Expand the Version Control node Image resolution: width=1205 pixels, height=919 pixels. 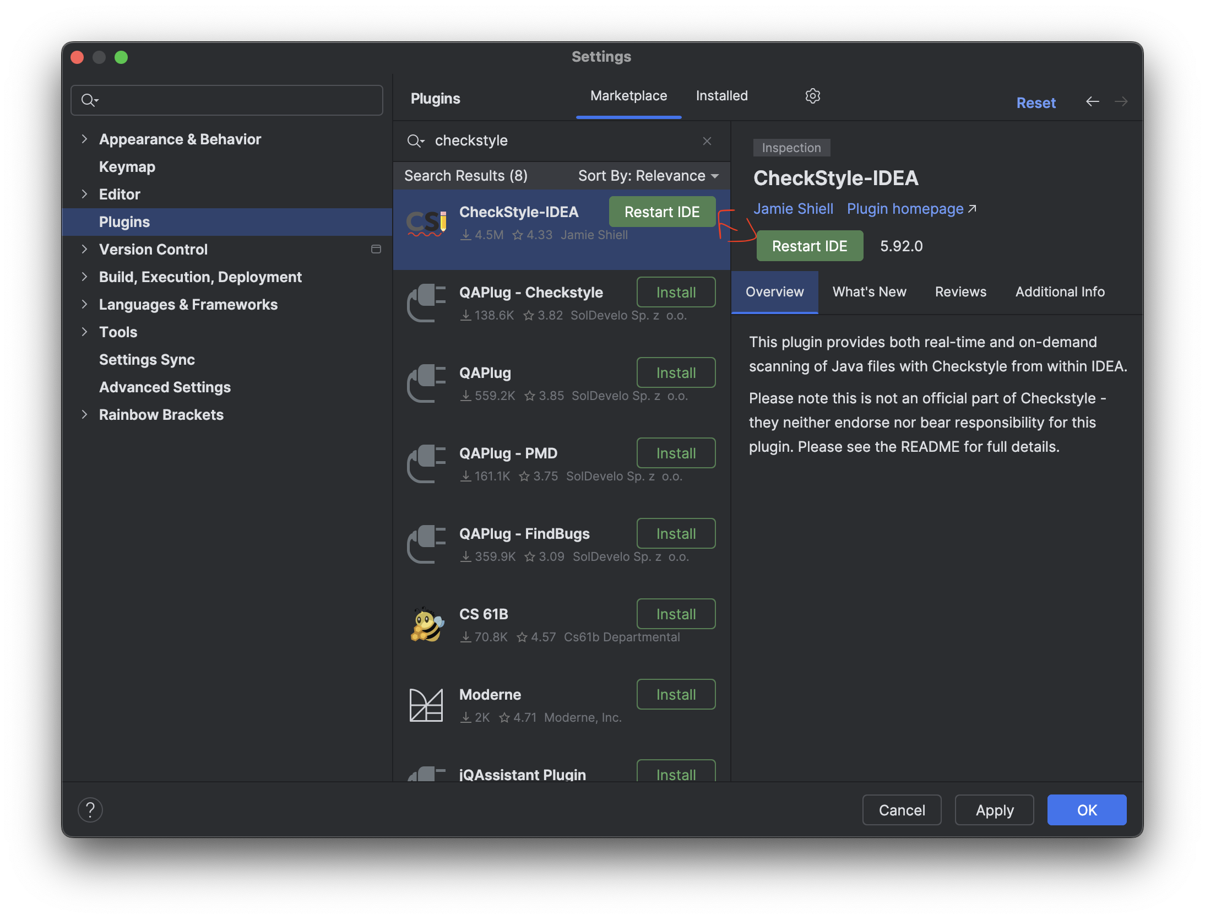(x=84, y=249)
